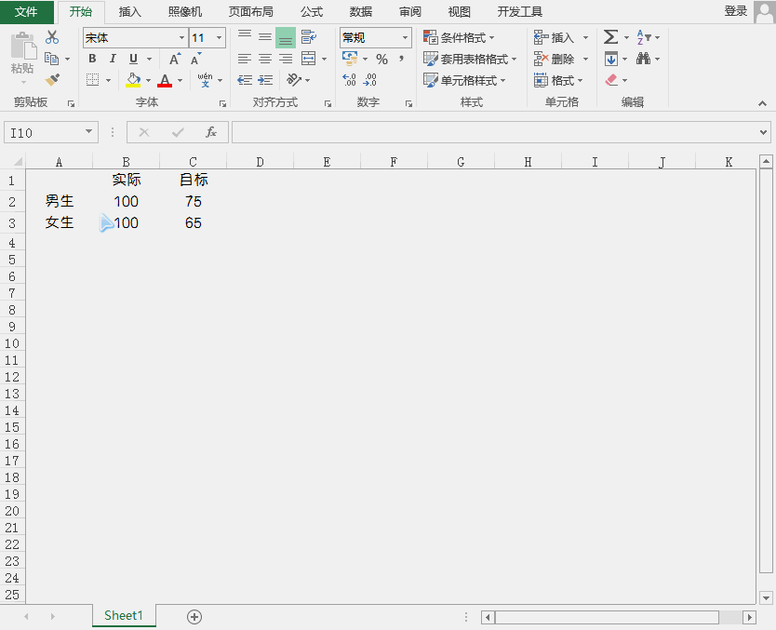Image resolution: width=776 pixels, height=630 pixels.
Task: Click the Percent Style icon
Action: tap(381, 59)
